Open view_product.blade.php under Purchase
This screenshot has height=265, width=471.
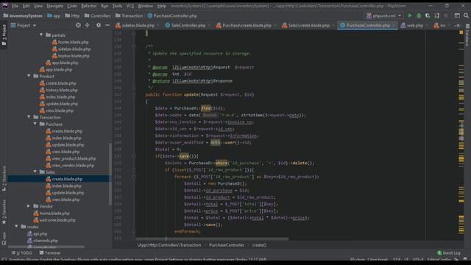pos(71,158)
